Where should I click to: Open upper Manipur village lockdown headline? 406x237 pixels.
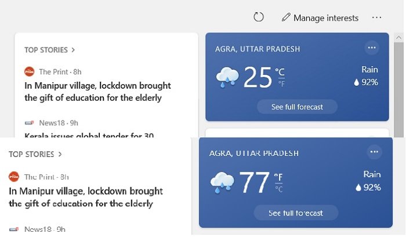point(97,92)
